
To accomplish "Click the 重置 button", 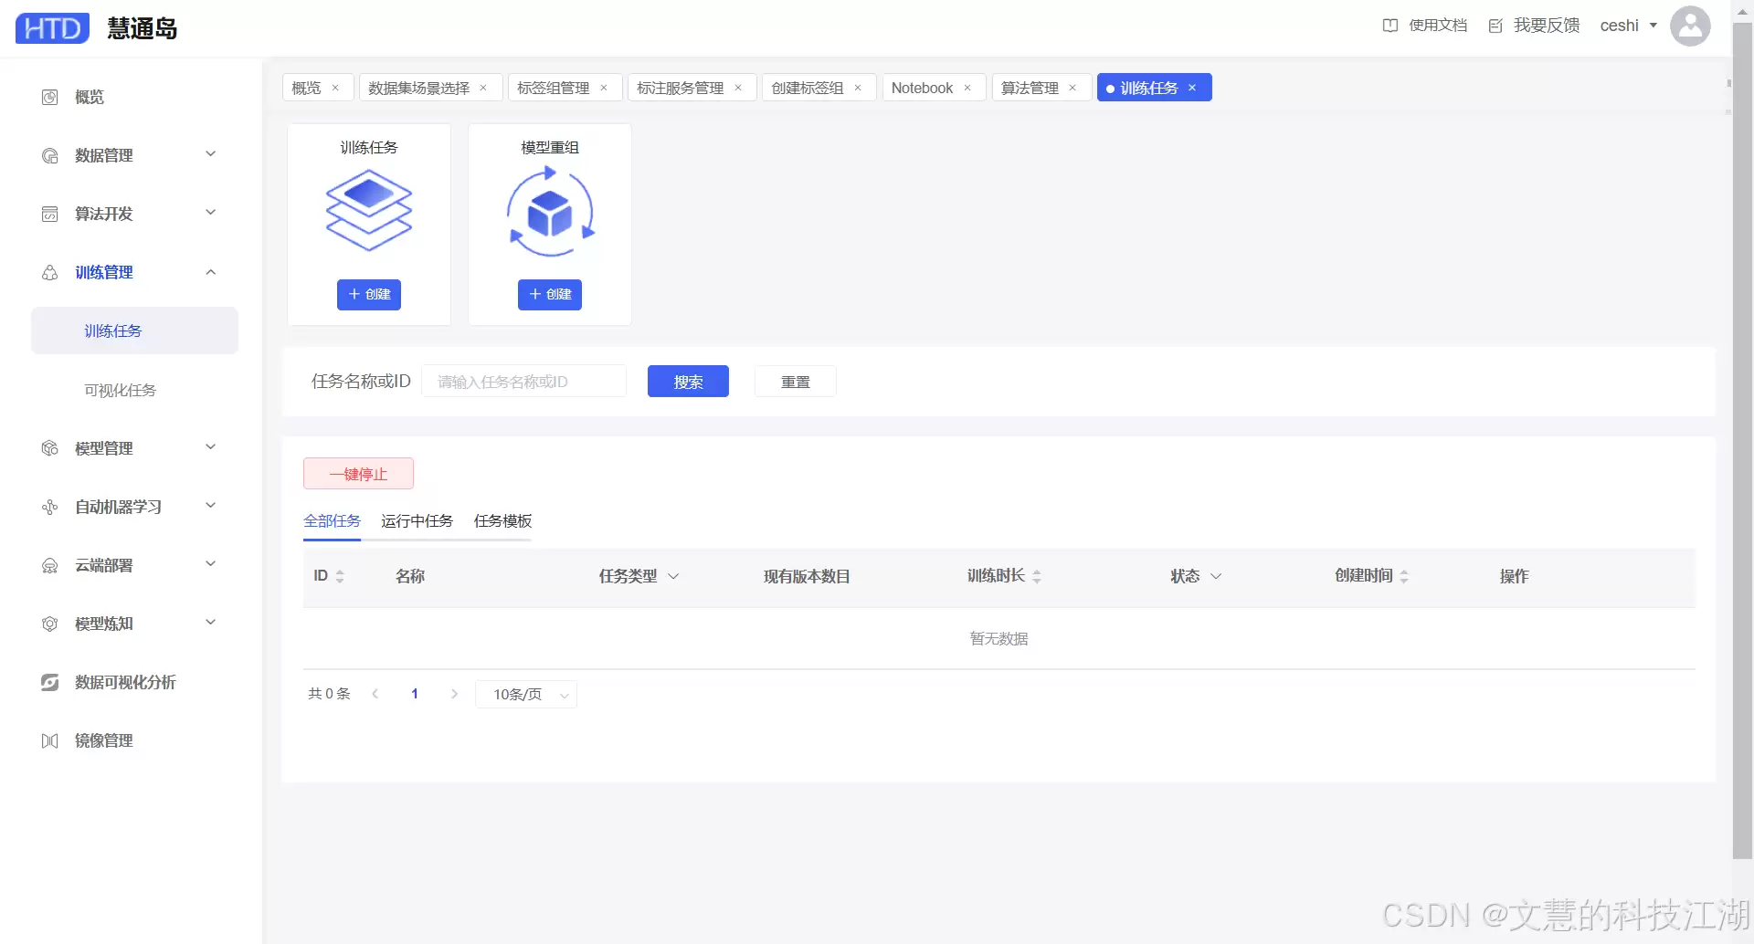I will (x=796, y=382).
